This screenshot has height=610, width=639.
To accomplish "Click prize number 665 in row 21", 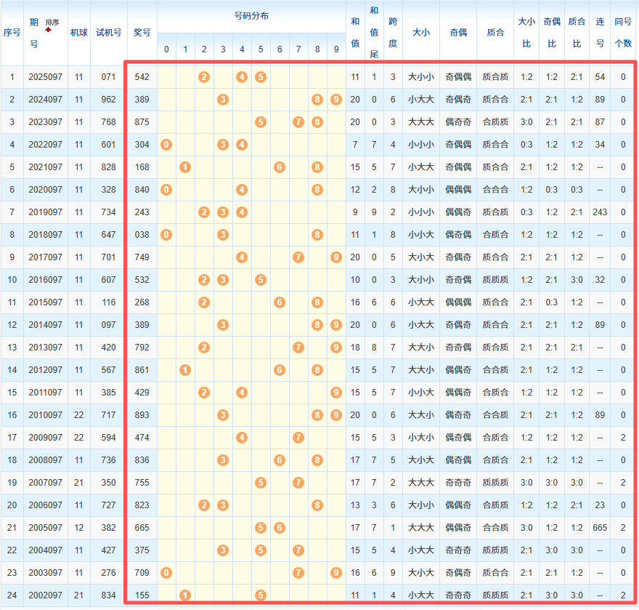I will click(x=142, y=528).
